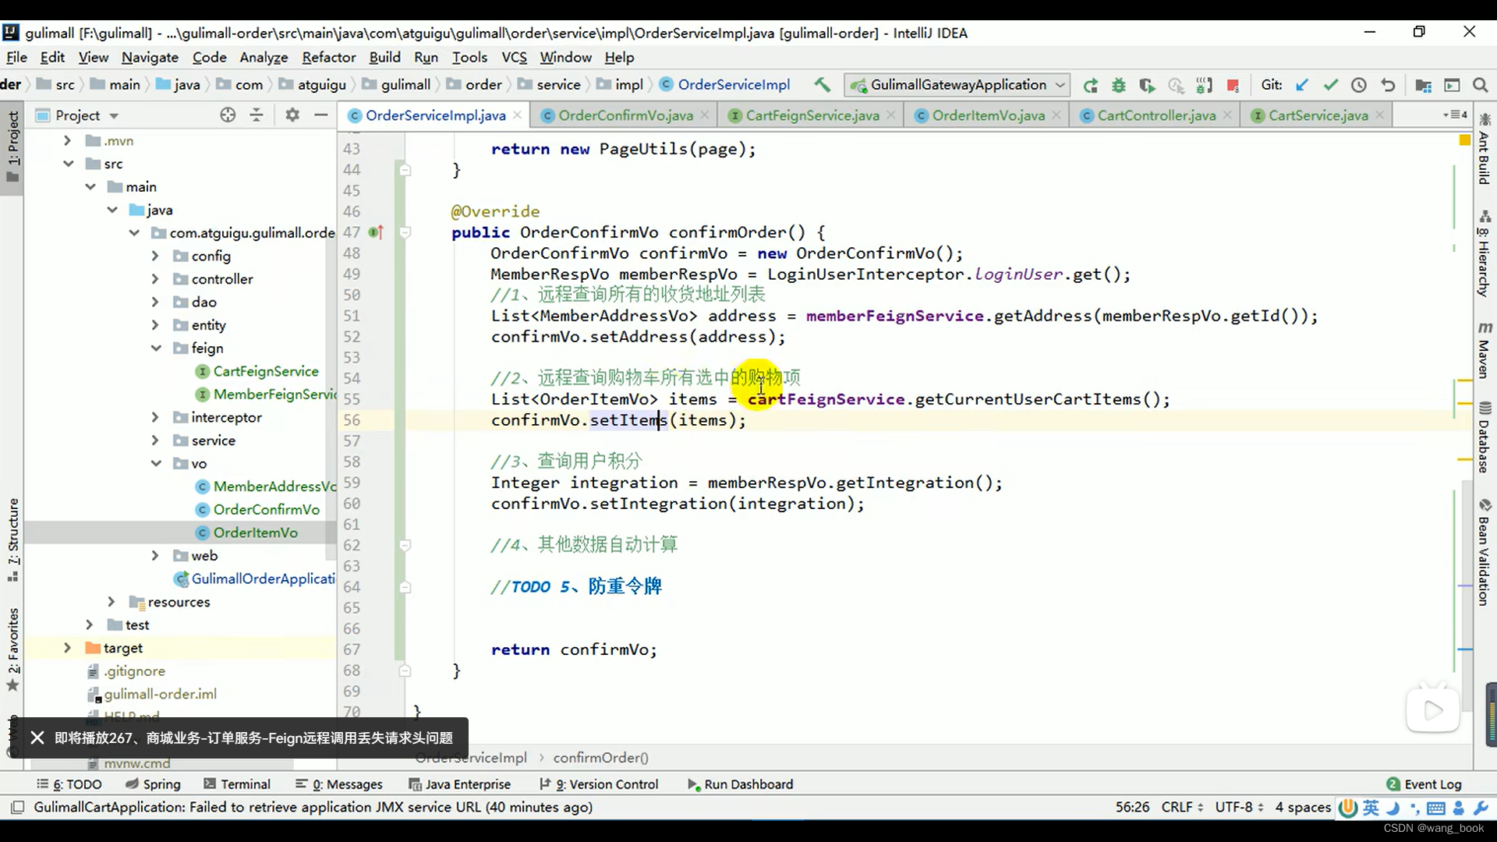
Task: Change file encoding UTF-8 in status bar
Action: (x=1239, y=807)
